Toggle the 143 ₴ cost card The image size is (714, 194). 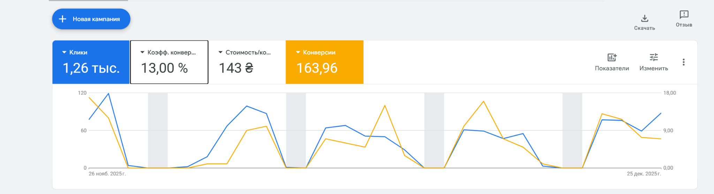247,68
